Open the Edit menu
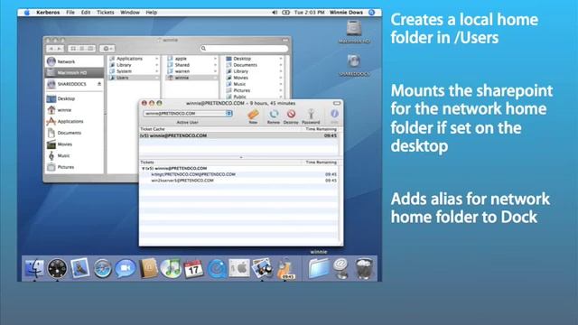Image resolution: width=578 pixels, height=325 pixels. pos(86,12)
